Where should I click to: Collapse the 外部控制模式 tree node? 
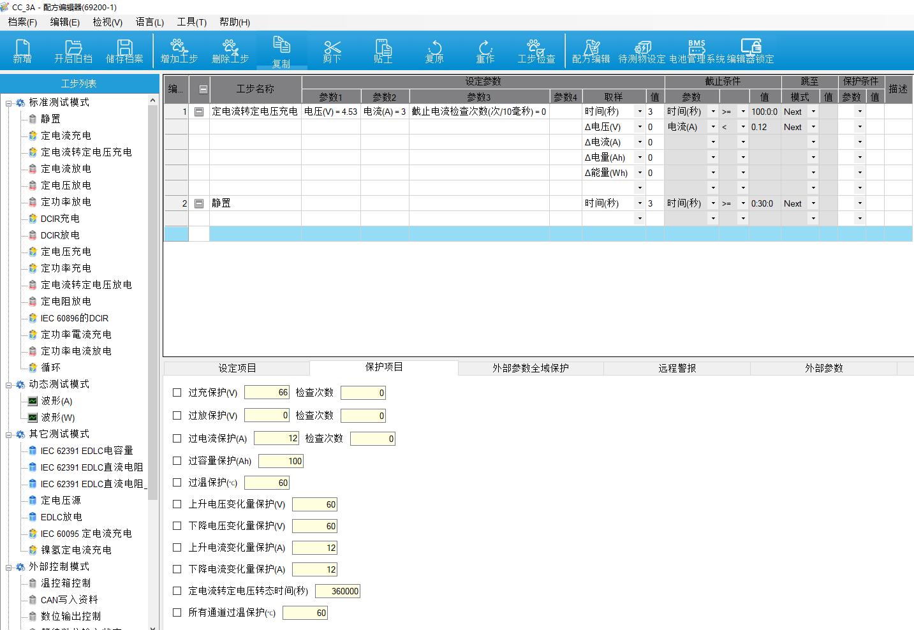pos(9,567)
